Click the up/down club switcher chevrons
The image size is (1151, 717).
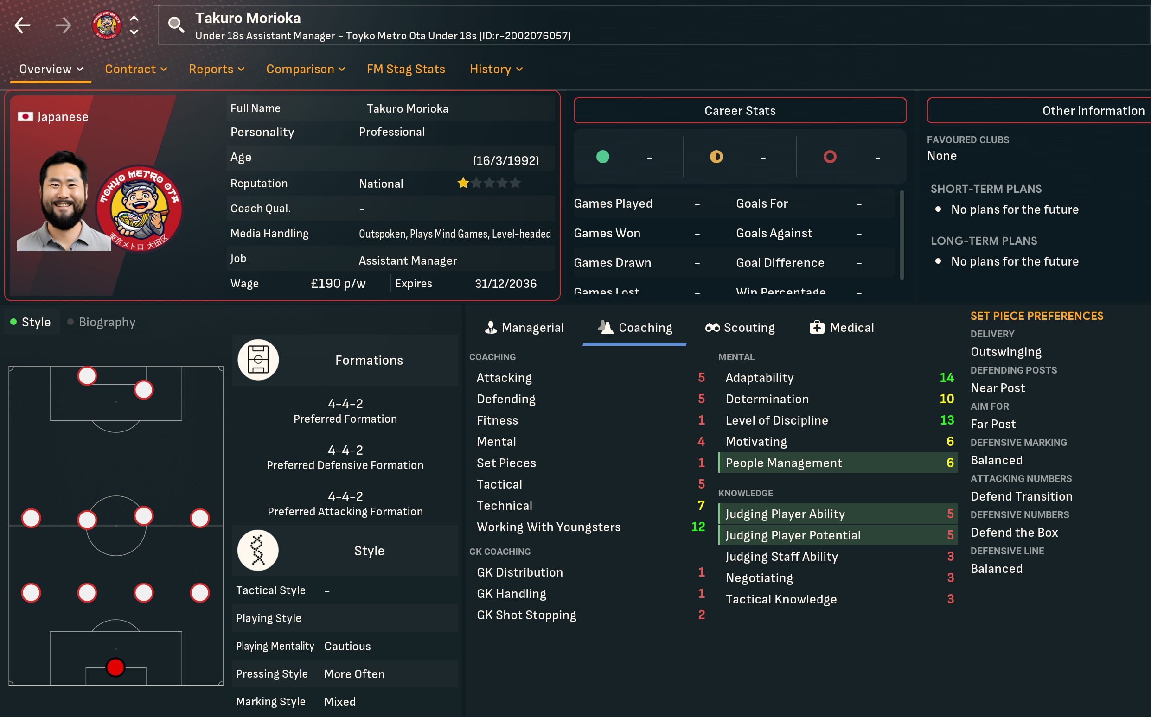[134, 25]
